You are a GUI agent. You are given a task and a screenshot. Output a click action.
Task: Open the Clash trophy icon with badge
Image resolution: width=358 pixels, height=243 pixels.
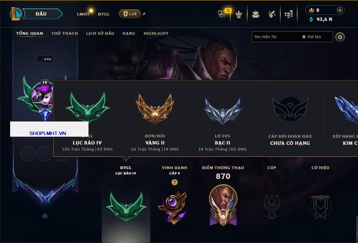click(222, 14)
